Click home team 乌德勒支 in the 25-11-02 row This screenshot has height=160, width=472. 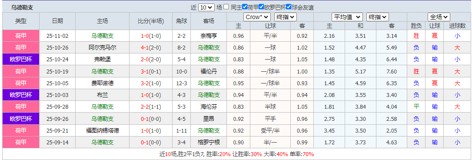click(103, 36)
